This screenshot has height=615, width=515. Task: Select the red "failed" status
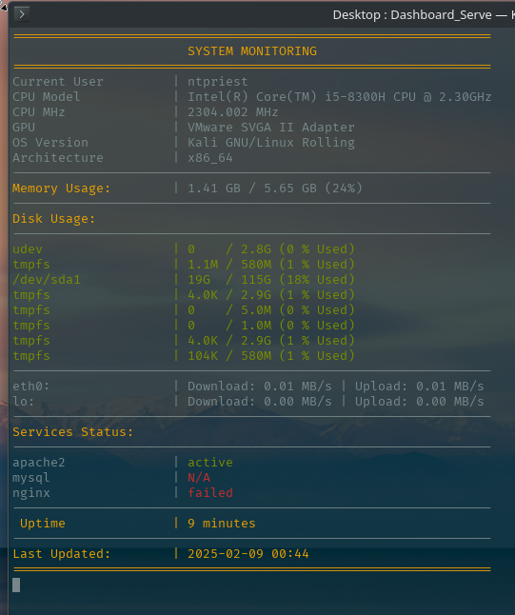(210, 493)
